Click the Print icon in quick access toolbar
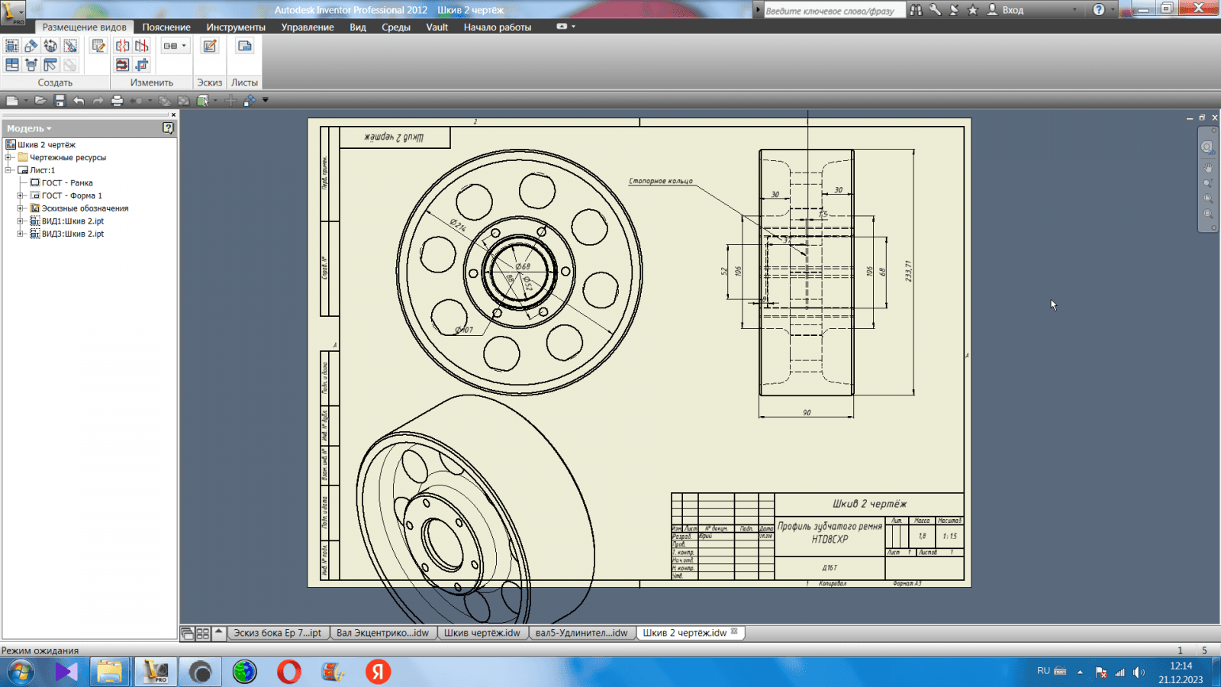Image resolution: width=1221 pixels, height=687 pixels. tap(117, 101)
